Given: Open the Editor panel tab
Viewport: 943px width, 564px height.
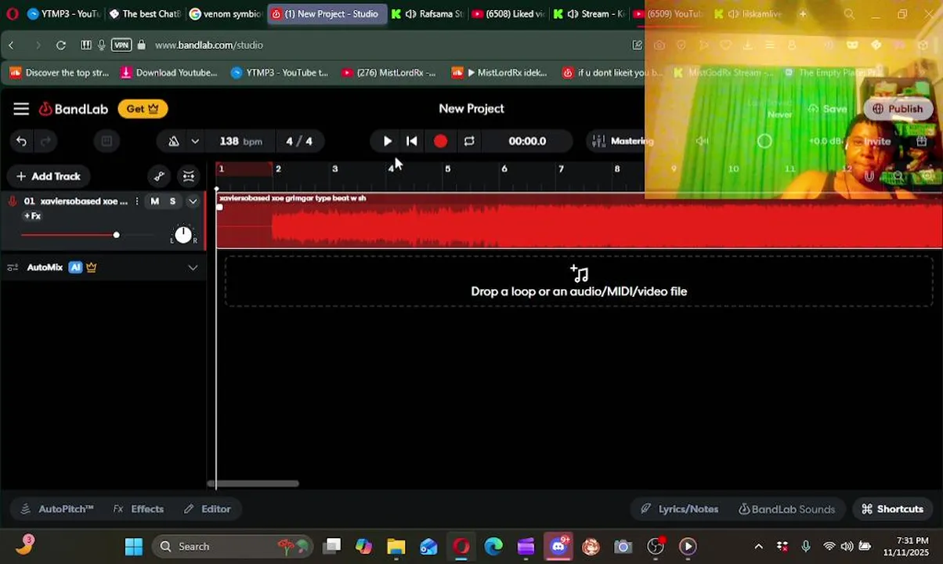Looking at the screenshot, I should click(208, 509).
